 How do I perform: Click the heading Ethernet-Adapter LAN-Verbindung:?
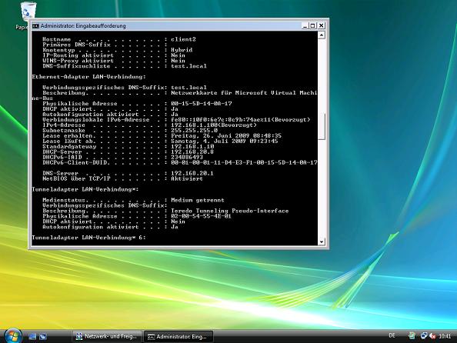click(89, 77)
